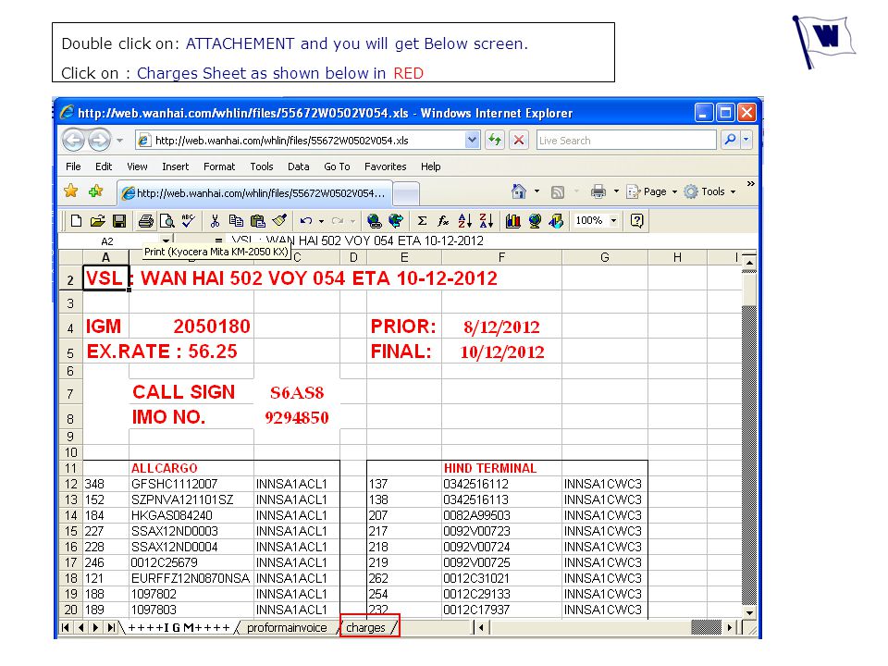Screen dimensions: 888x666
Task: Click the Sort Descending Z-A icon
Action: (486, 221)
